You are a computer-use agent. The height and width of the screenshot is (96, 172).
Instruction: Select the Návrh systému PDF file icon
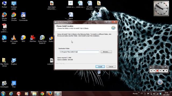pyautogui.click(x=4, y=28)
